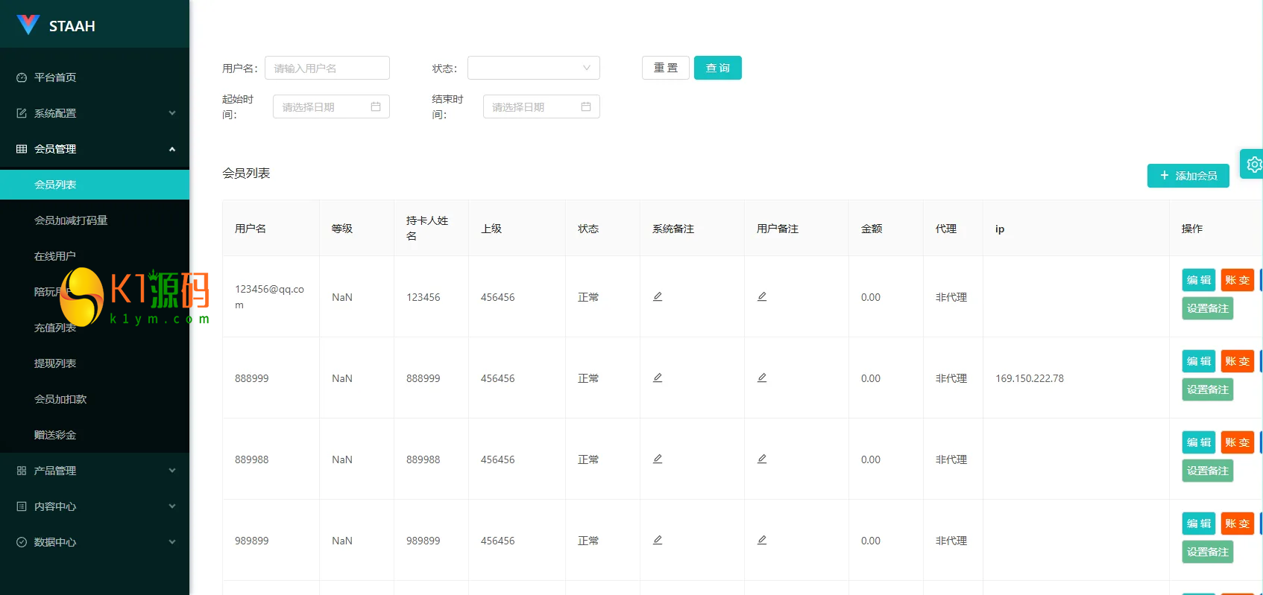Click the 结束时间 date field
The height and width of the screenshot is (595, 1263).
click(x=542, y=106)
